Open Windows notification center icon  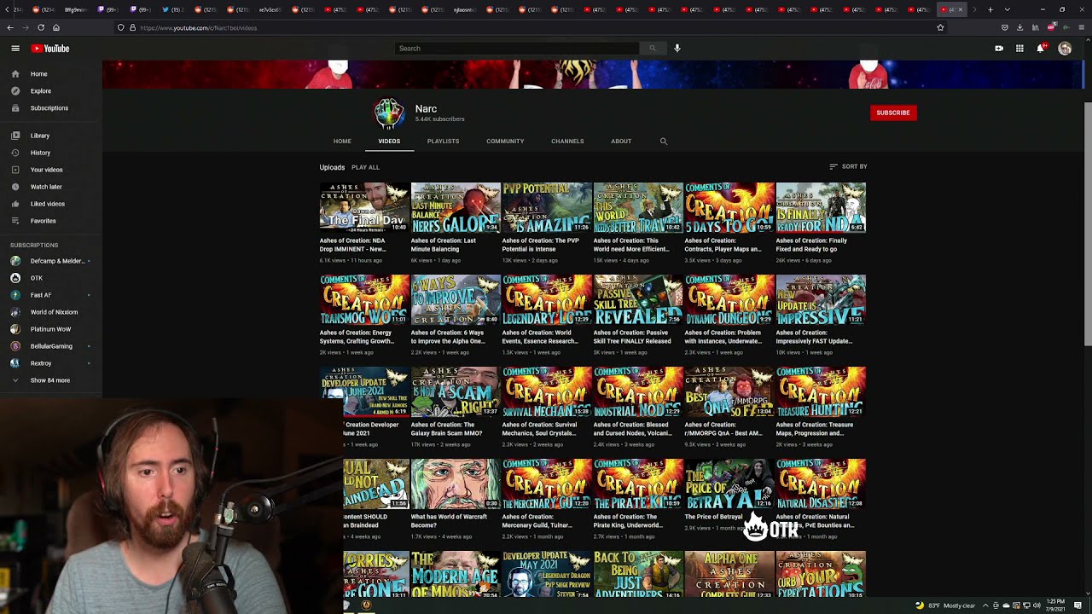(x=1077, y=605)
